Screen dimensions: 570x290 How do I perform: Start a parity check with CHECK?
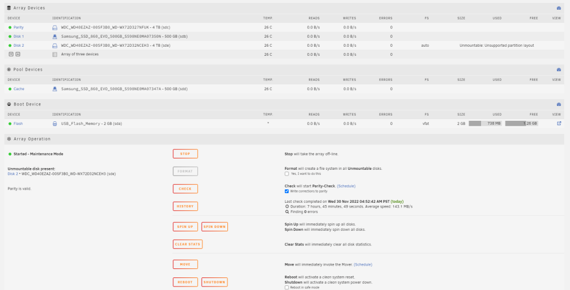(185, 189)
